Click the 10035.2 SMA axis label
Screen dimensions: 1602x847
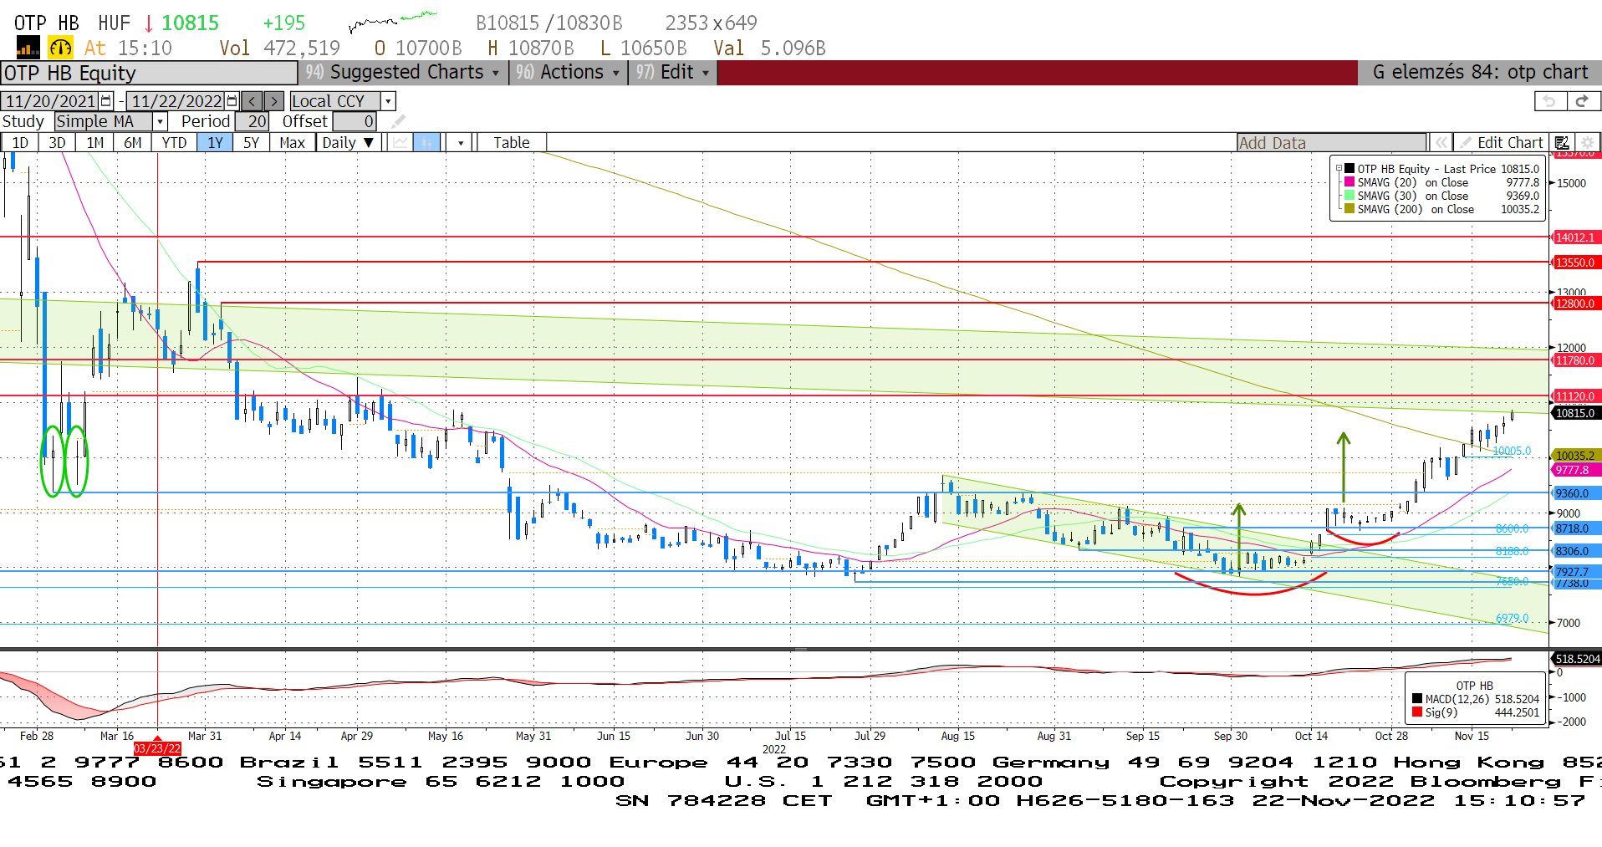1576,456
